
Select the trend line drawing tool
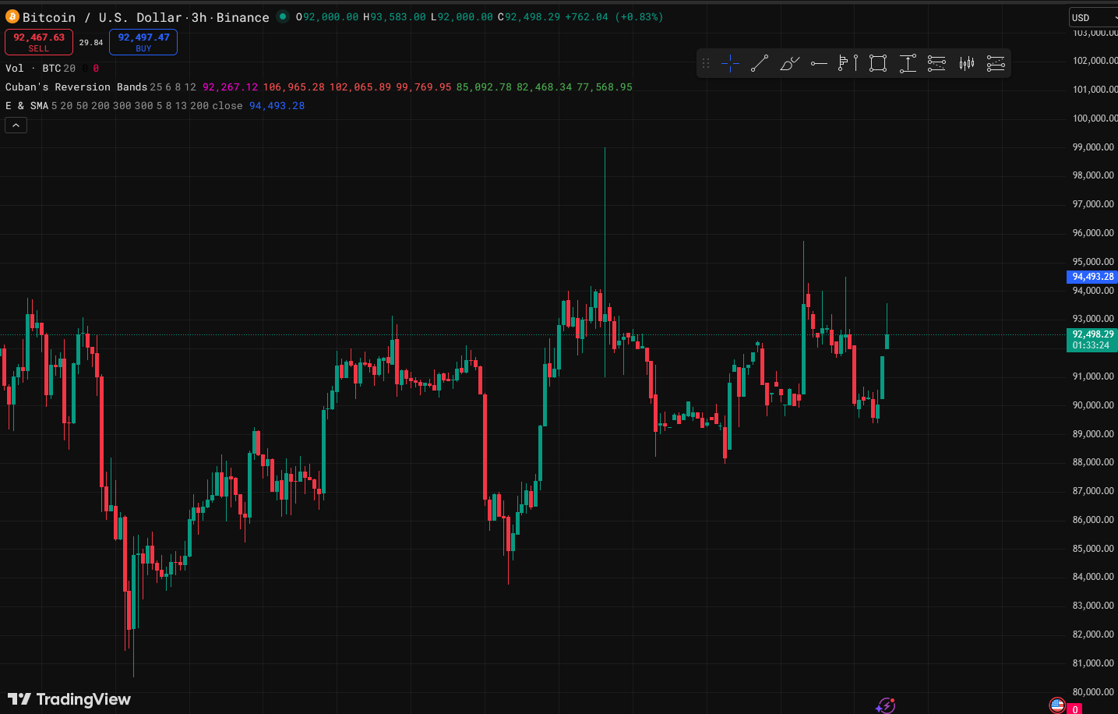(760, 64)
